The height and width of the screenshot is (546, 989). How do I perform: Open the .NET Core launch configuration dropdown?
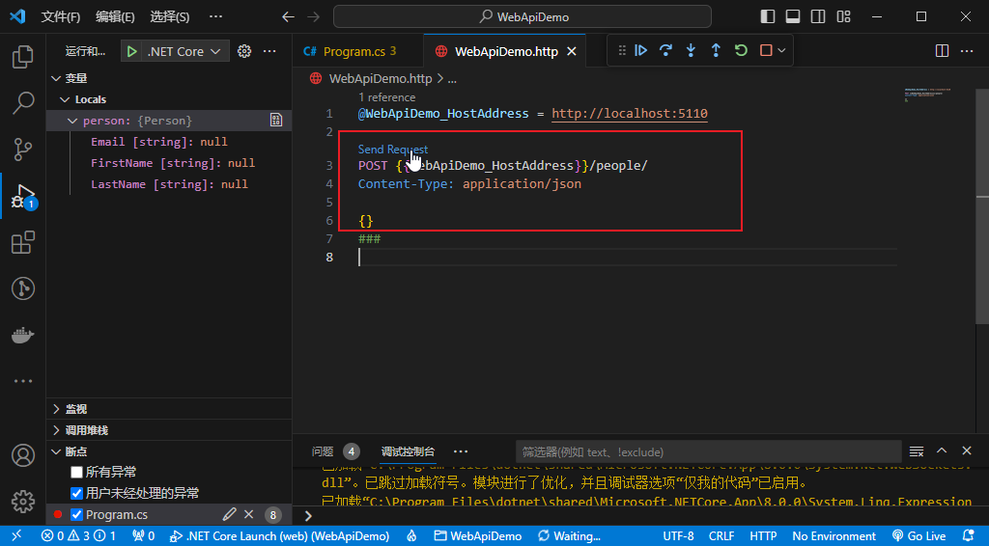tap(175, 51)
